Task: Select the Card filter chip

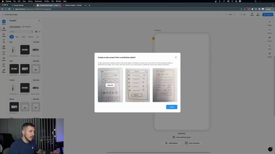Action: pyautogui.click(x=23, y=37)
